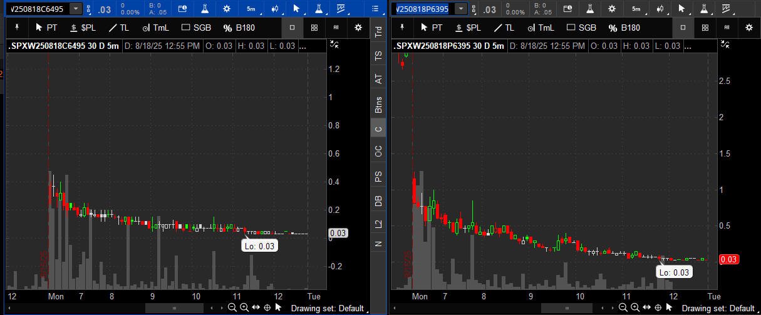Expand Drawing set Default menu on left chart
This screenshot has width=761, height=315.
point(327,307)
